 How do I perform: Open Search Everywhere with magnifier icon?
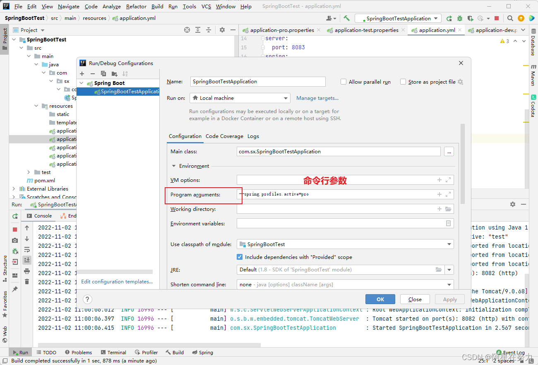pos(510,18)
